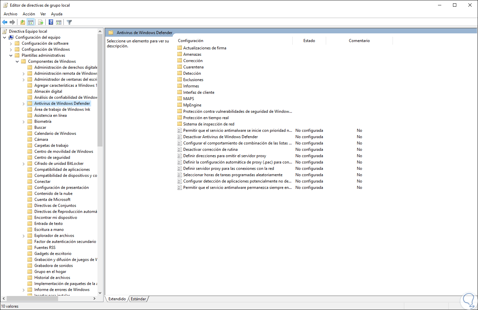478x310 pixels.
Task: Select the Sistema de inspección de red folder
Action: tap(209, 124)
